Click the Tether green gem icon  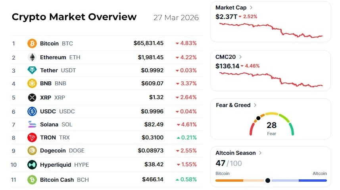(x=32, y=70)
